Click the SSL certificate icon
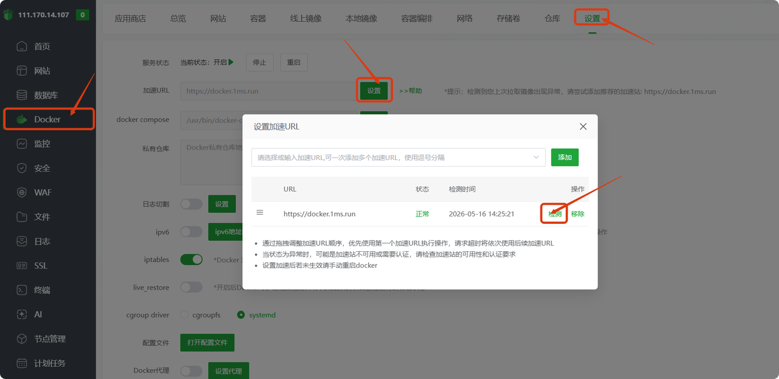The image size is (779, 379). [x=22, y=265]
